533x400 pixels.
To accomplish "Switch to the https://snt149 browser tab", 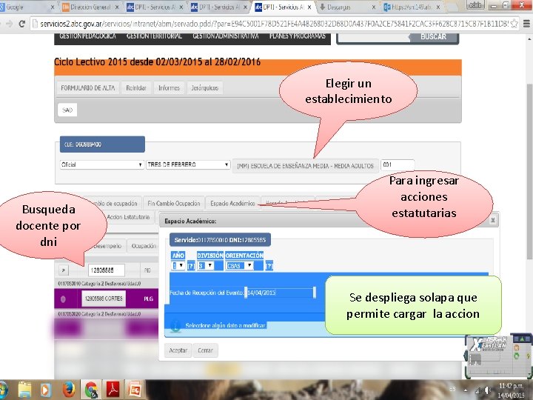I will (x=412, y=7).
